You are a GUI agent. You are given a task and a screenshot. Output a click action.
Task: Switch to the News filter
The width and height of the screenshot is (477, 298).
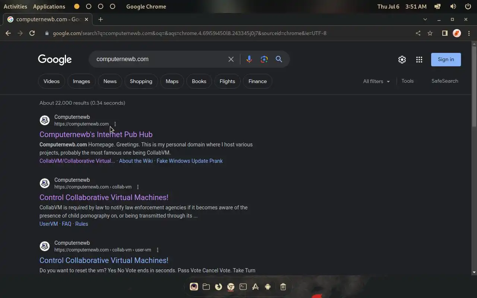click(110, 81)
